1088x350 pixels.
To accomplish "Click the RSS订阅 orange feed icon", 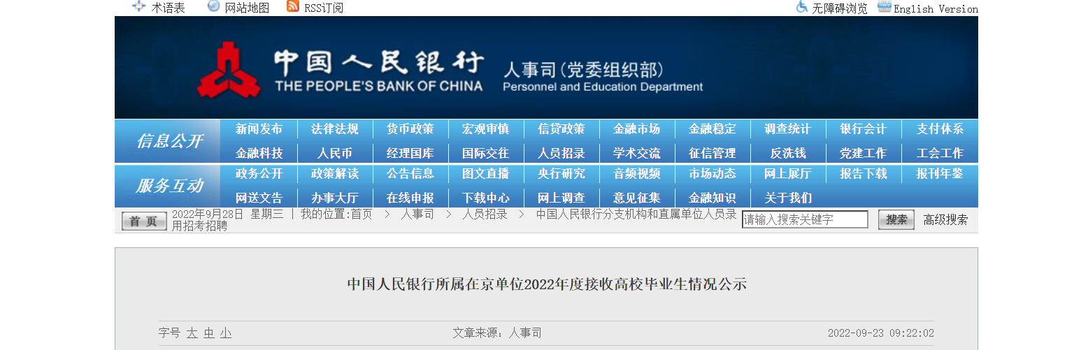I will coord(293,7).
